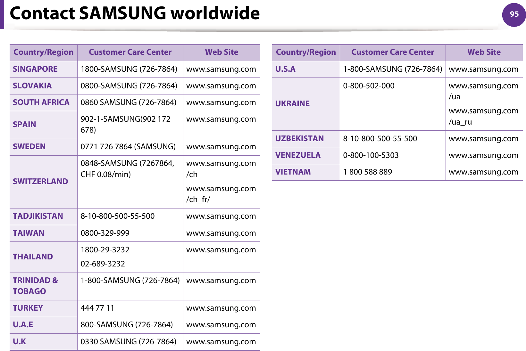Open the www.samsung.com link for Uzbekistan

[484, 139]
